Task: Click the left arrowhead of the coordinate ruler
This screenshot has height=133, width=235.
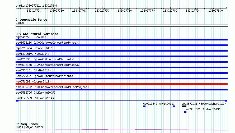Action: coord(16,8)
